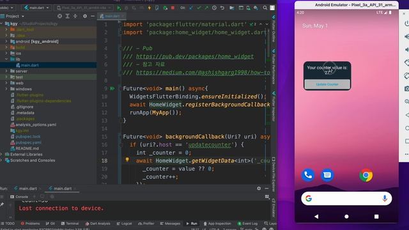Open Run panel settings gear
This screenshot has width=409, height=230.
259,188
